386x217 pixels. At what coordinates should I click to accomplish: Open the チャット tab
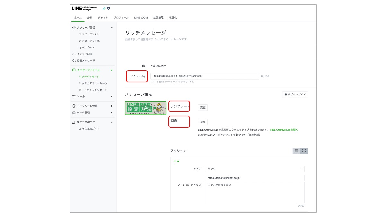(103, 18)
